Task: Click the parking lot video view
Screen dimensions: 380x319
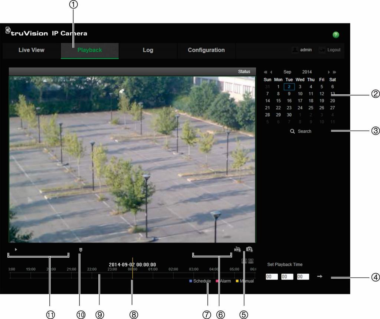Action: 132,159
